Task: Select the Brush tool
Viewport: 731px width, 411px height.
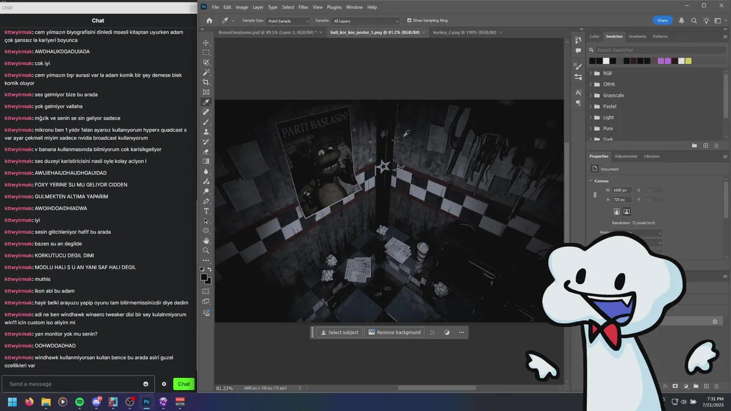Action: (x=206, y=122)
